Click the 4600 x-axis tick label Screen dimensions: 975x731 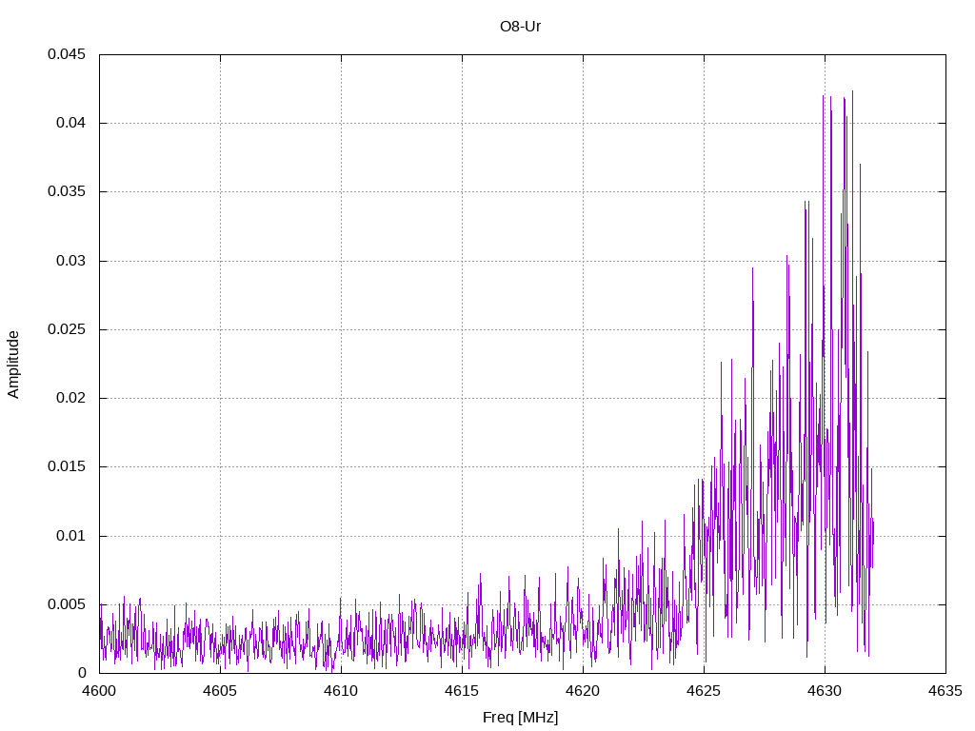coord(99,691)
